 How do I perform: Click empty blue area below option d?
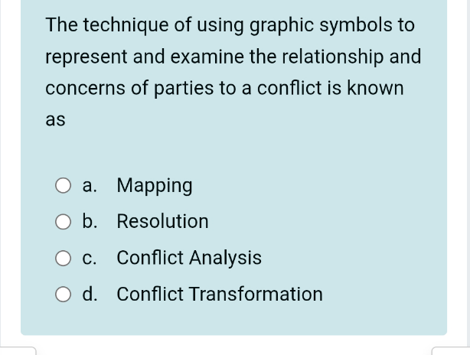point(233,319)
